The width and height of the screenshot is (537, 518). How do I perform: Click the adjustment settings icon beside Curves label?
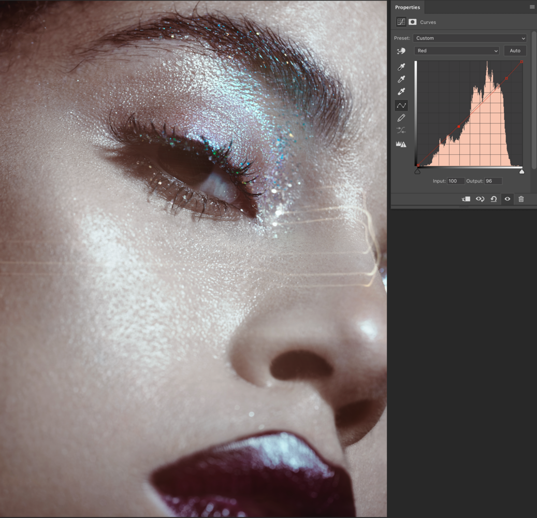[401, 22]
